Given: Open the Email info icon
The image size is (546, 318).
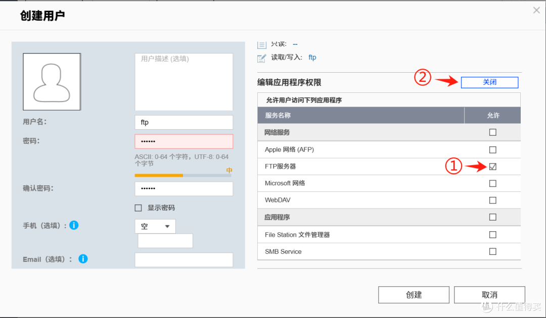Looking at the screenshot, I should [x=83, y=258].
